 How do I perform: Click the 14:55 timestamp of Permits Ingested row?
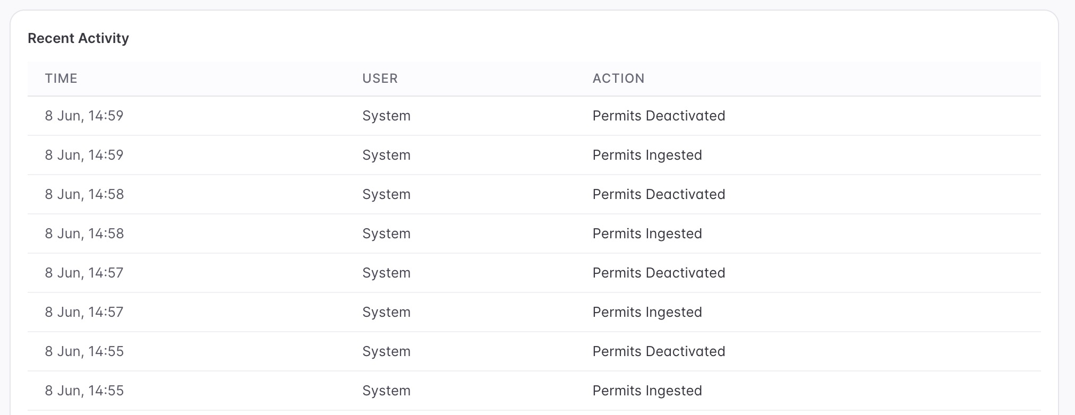(84, 391)
